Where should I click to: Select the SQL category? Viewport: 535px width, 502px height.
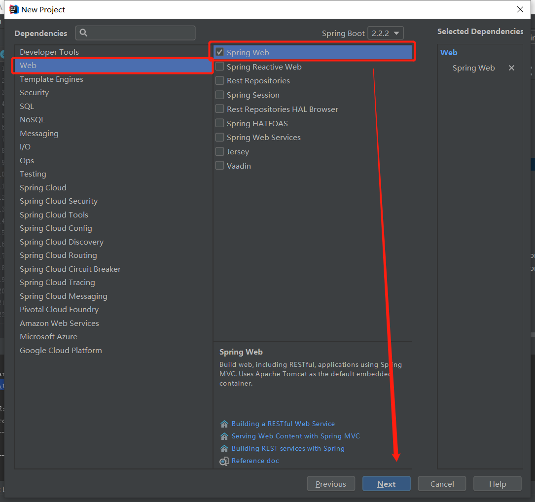[x=113, y=106]
